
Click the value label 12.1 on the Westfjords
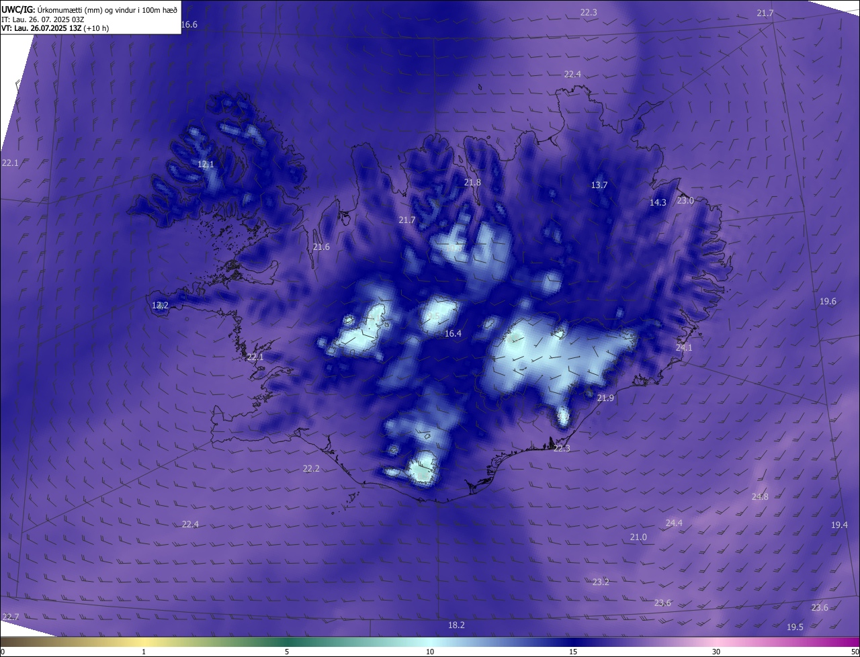pos(206,164)
